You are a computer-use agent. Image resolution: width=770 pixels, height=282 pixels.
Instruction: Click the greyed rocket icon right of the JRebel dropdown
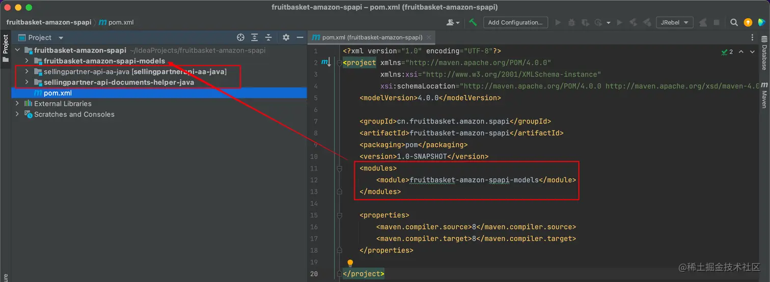[x=703, y=22]
